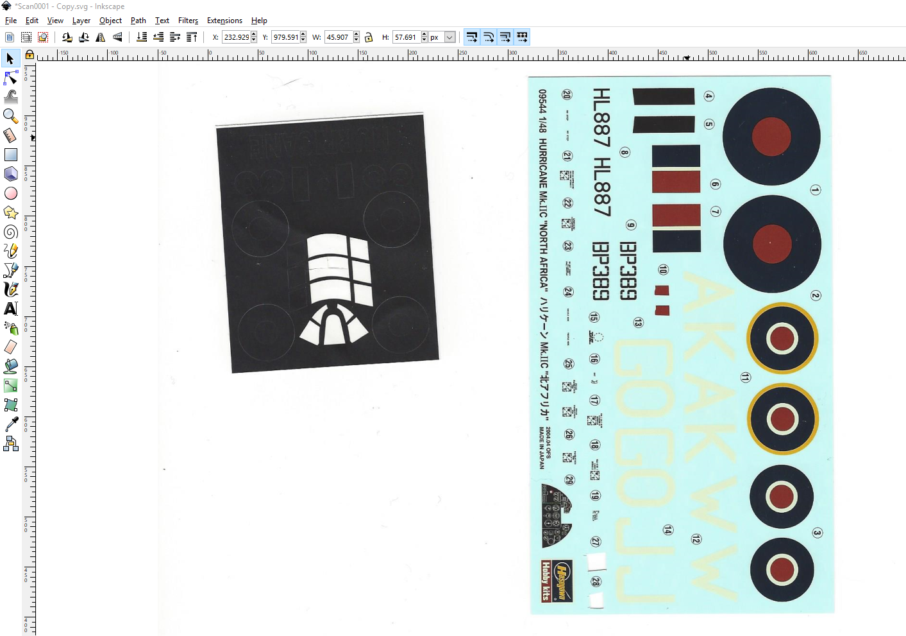The height and width of the screenshot is (636, 906).
Task: Open the Help menu
Action: tap(259, 21)
